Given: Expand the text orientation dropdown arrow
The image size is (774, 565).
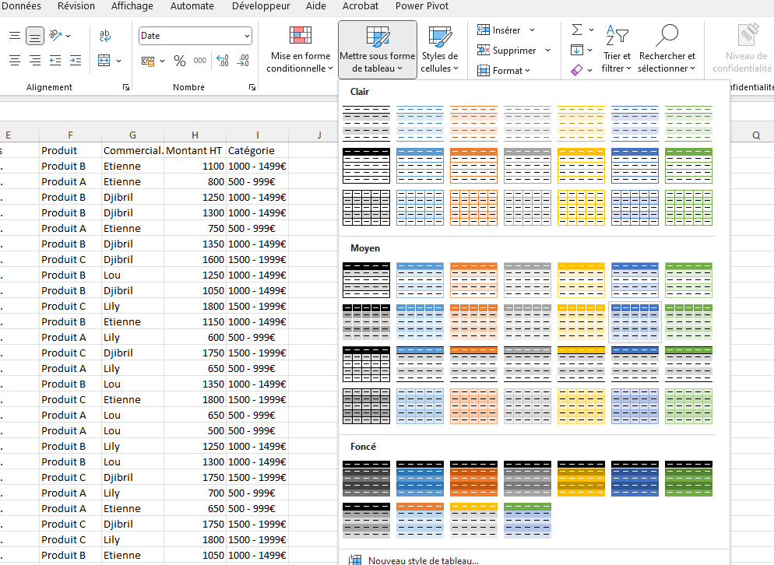Looking at the screenshot, I should click(x=68, y=36).
